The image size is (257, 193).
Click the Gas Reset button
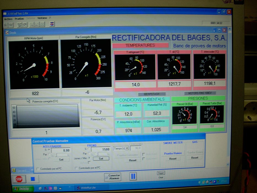(195, 158)
